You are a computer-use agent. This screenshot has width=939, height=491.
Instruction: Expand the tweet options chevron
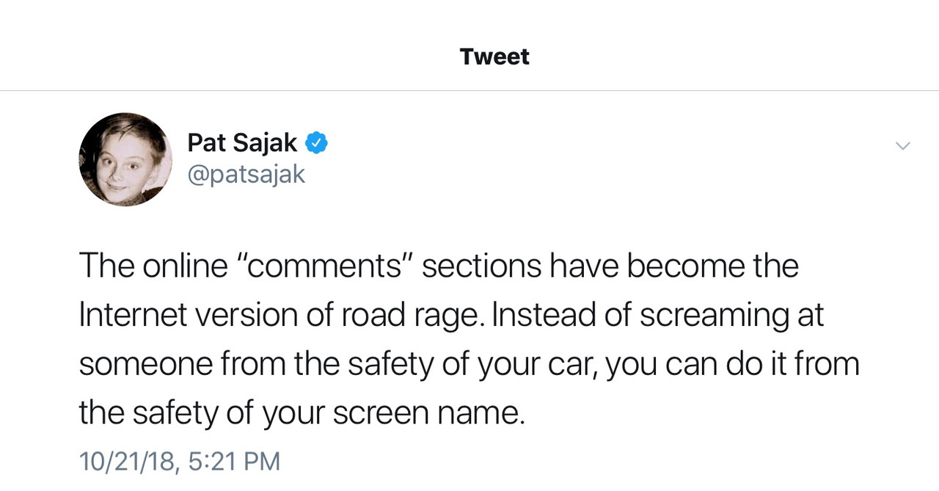point(903,146)
